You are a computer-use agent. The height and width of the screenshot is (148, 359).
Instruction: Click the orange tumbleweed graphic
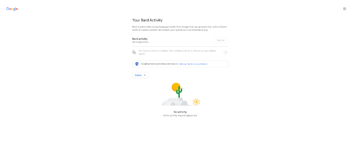(196, 102)
